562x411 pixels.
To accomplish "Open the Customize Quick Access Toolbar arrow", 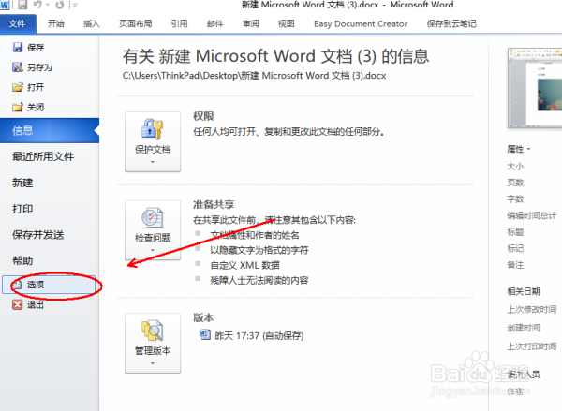I will pos(75,5).
